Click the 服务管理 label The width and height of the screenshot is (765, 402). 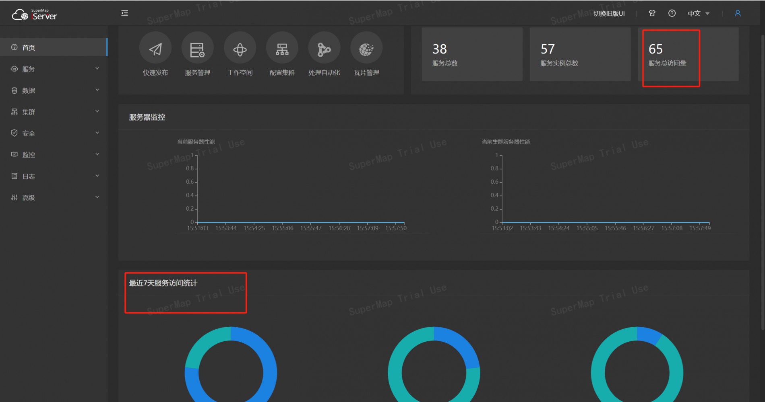(x=198, y=73)
